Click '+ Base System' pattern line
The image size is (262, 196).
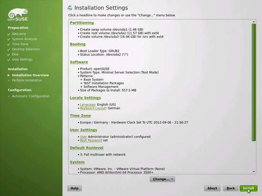click(x=92, y=80)
